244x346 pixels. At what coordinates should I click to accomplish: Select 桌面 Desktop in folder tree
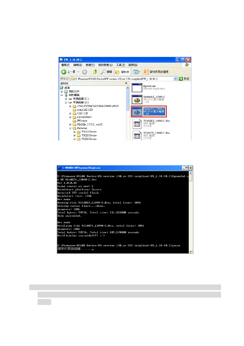tap(67, 88)
